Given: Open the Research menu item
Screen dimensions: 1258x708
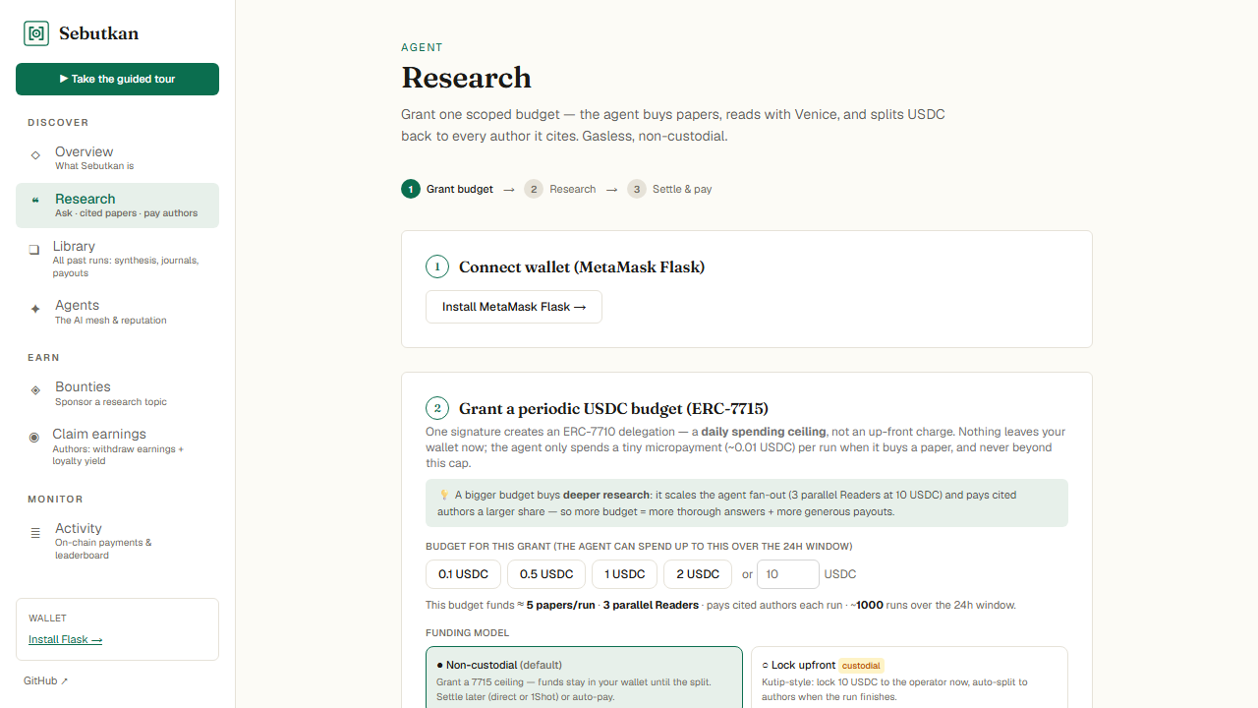Looking at the screenshot, I should (x=117, y=206).
